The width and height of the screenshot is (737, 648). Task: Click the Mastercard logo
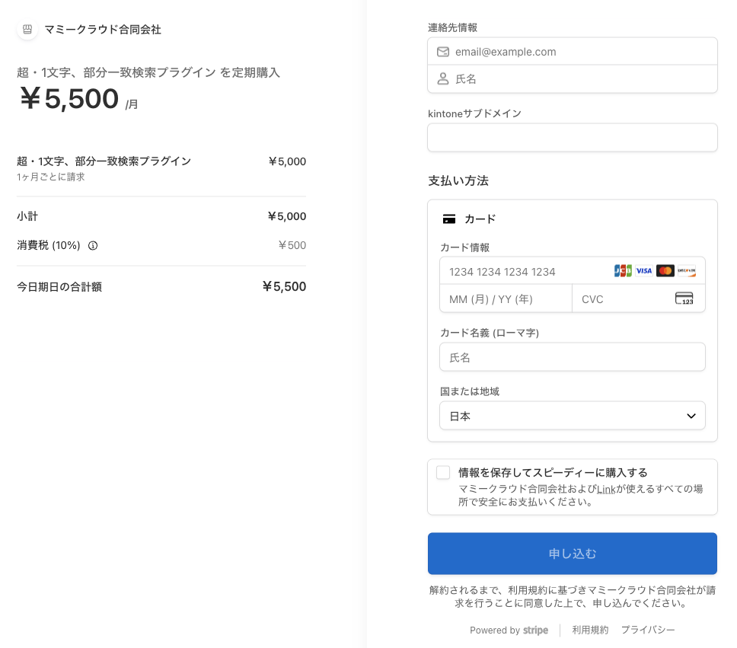[x=665, y=271]
